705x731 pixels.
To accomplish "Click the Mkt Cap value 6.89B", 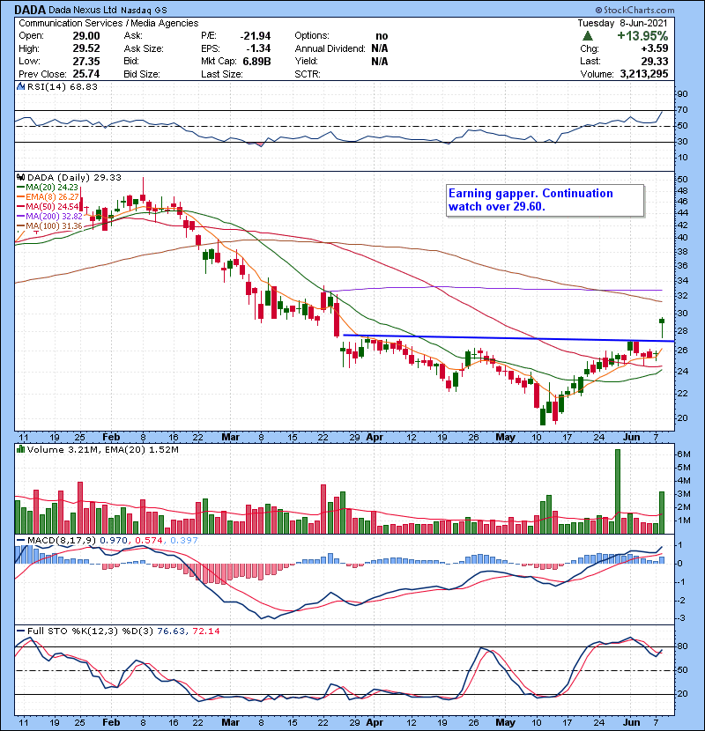I will 256,61.
